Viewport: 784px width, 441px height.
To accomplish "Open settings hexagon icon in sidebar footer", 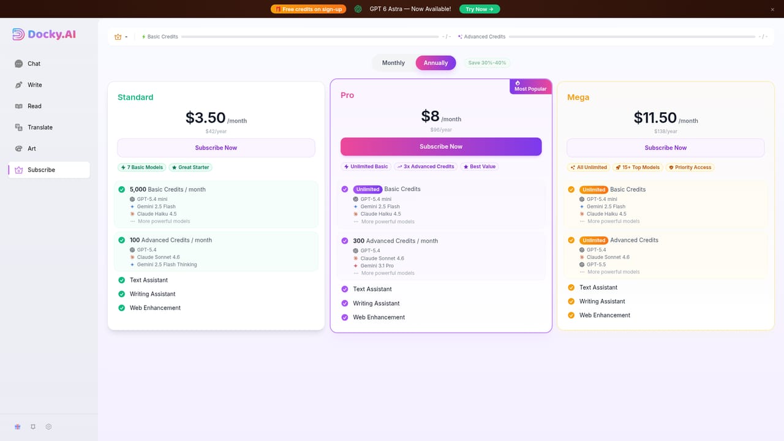I will (49, 427).
